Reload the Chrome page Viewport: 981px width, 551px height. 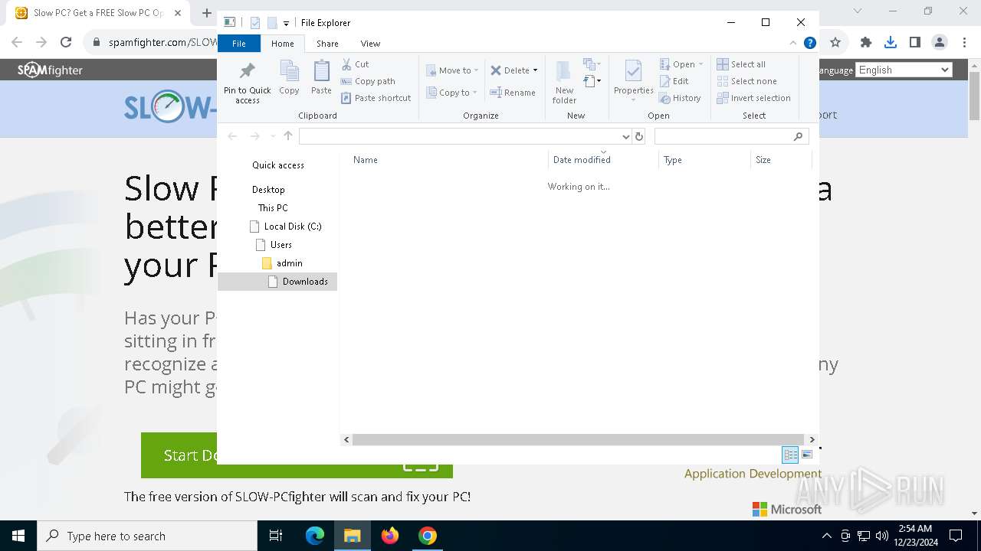(66, 42)
